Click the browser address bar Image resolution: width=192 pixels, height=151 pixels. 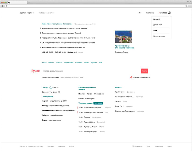[x=96, y=6]
